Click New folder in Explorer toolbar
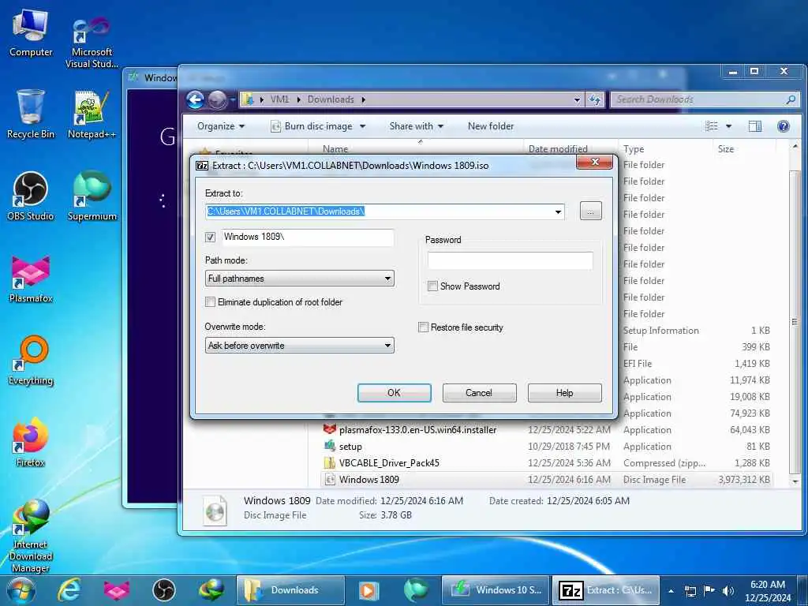This screenshot has height=606, width=808. [491, 126]
